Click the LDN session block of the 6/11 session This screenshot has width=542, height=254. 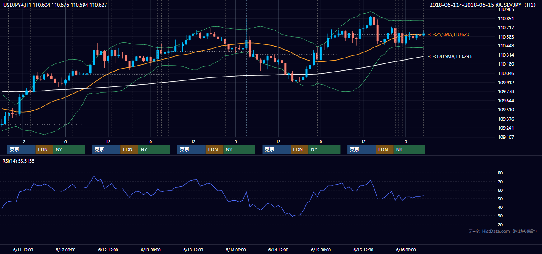point(44,149)
